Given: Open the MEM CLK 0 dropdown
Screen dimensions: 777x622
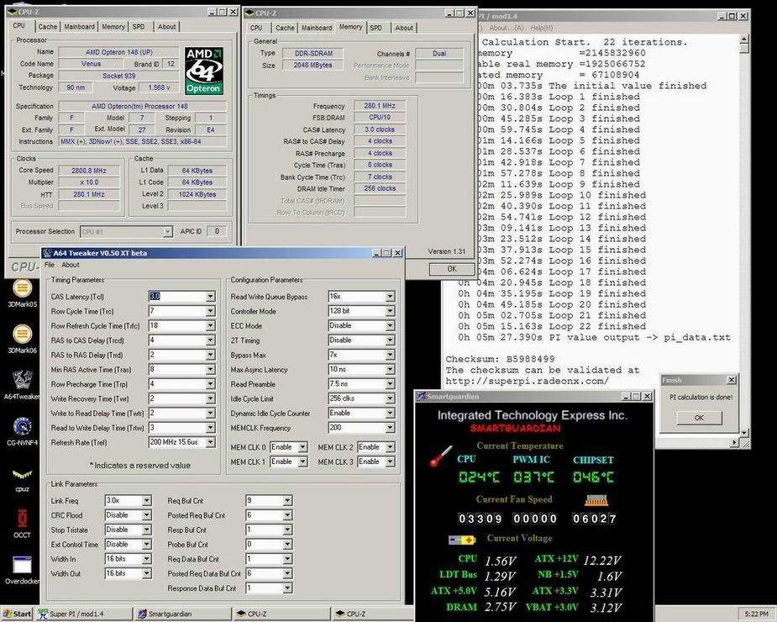Looking at the screenshot, I should coord(302,447).
